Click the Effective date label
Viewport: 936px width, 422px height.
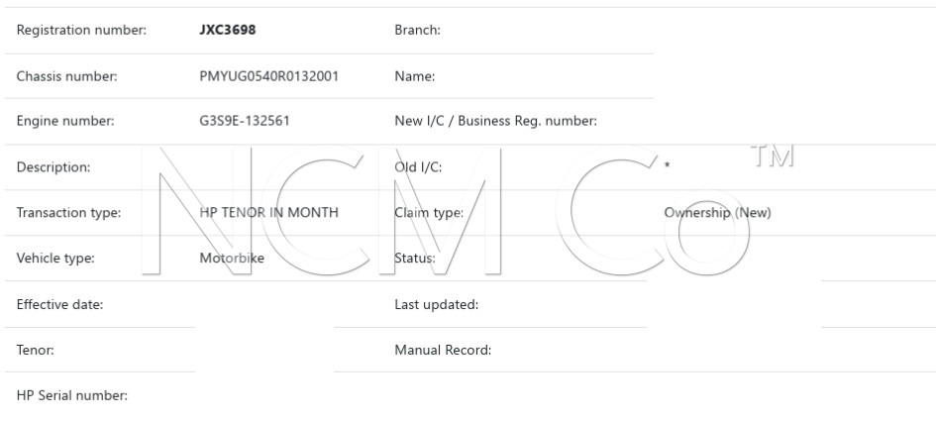coord(60,304)
